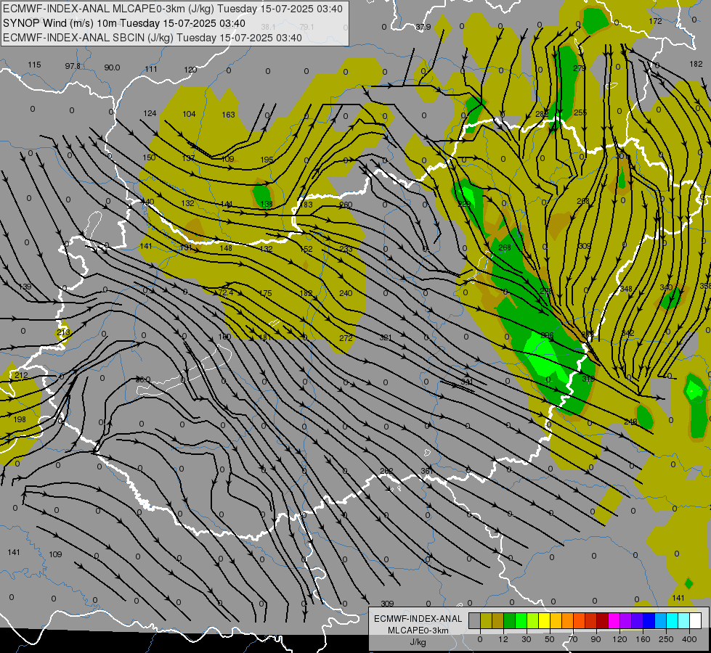
Task: Click the map value 195
Action: 267,160
